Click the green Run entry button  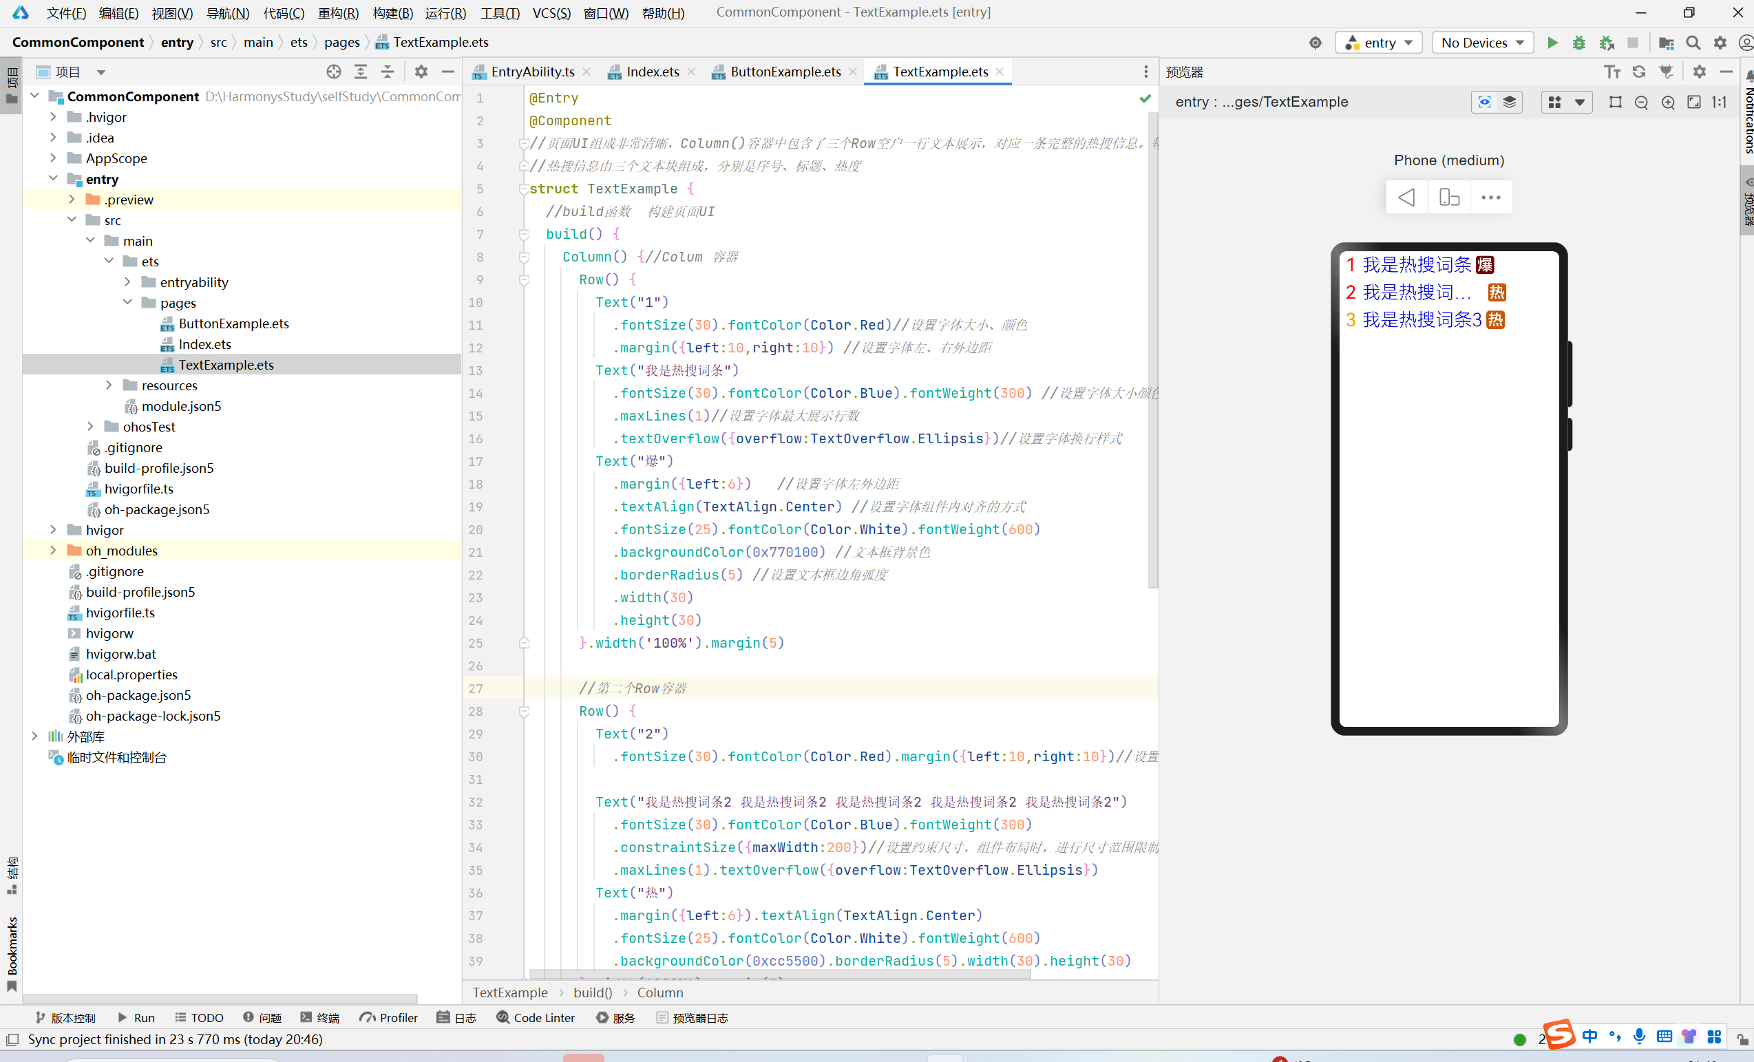pyautogui.click(x=1552, y=43)
